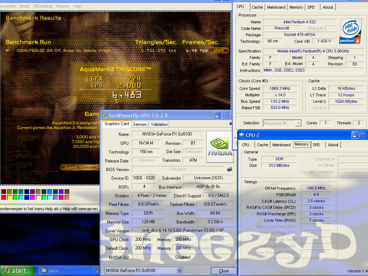The width and height of the screenshot is (368, 276).
Task: Click the NVIDIA SLI 'Disabled' field
Action: pos(183,257)
